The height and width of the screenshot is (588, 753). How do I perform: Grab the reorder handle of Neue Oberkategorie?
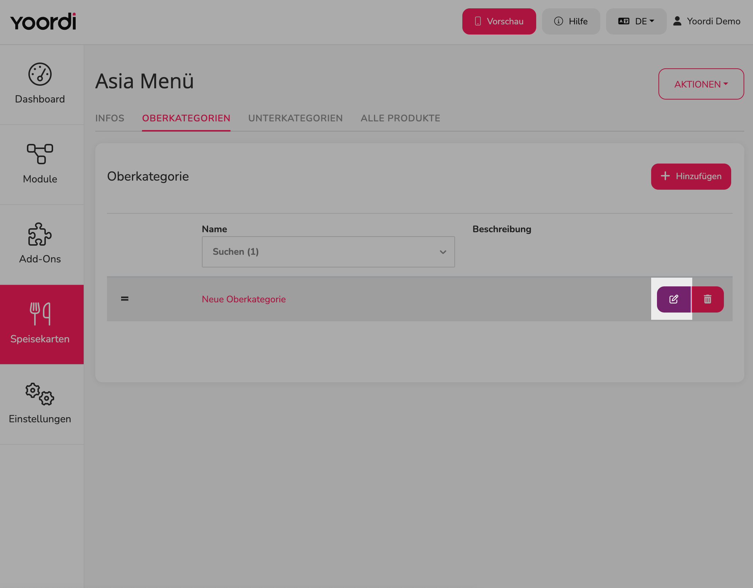tap(125, 299)
